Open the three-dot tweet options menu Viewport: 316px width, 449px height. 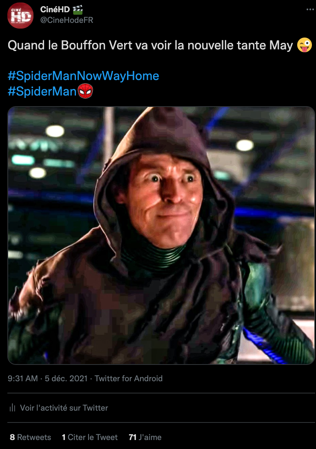(x=310, y=9)
